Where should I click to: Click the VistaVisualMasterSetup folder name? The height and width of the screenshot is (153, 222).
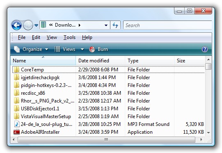tap(46, 116)
